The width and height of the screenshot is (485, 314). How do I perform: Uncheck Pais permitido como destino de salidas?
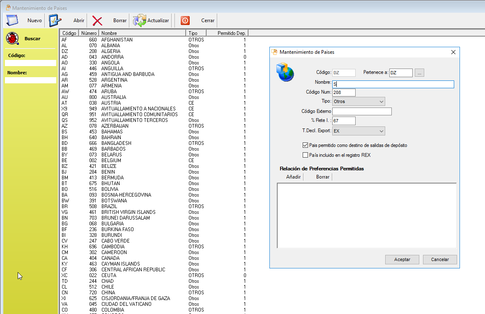point(305,145)
